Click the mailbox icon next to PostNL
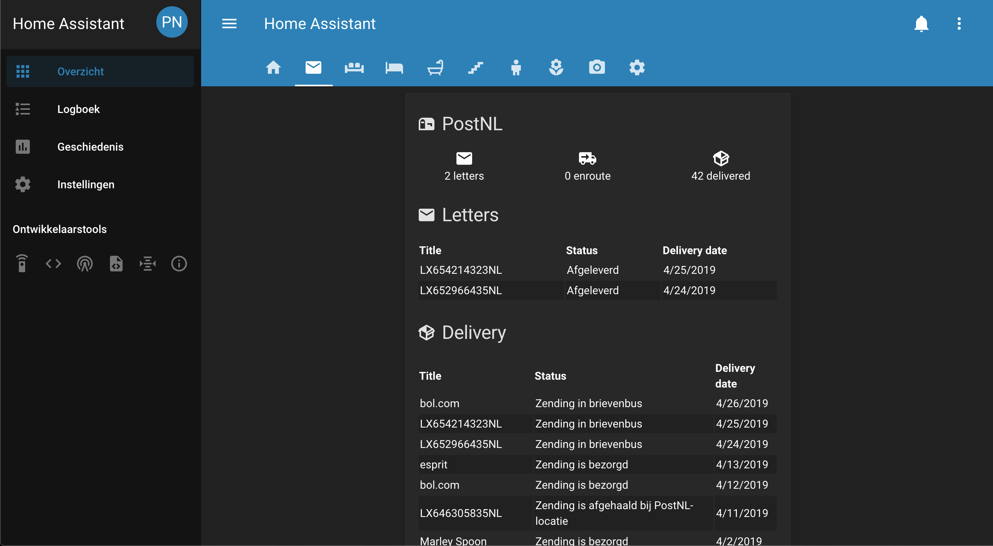The height and width of the screenshot is (546, 993). pos(427,124)
